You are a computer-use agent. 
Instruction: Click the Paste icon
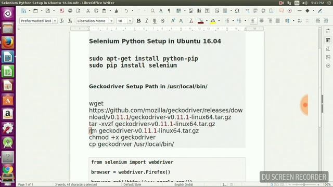[104, 11]
